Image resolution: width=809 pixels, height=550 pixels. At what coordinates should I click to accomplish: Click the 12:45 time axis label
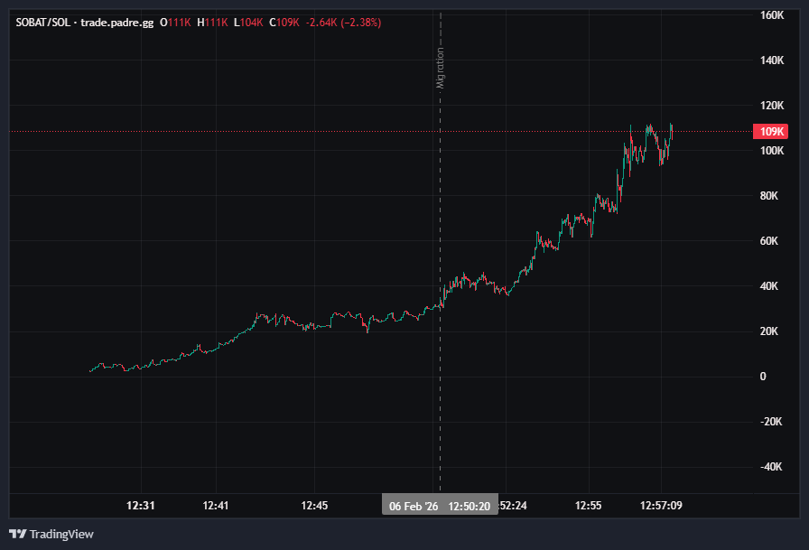click(314, 506)
